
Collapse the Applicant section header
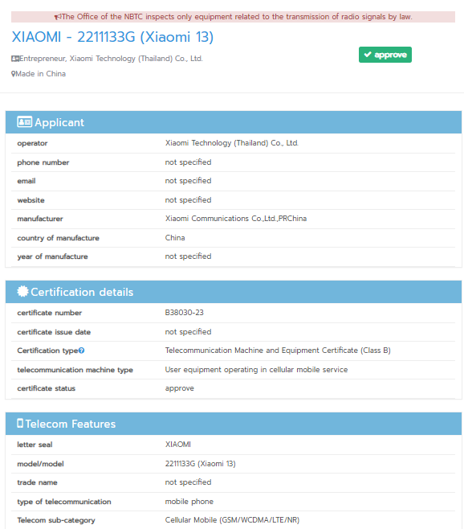point(234,122)
